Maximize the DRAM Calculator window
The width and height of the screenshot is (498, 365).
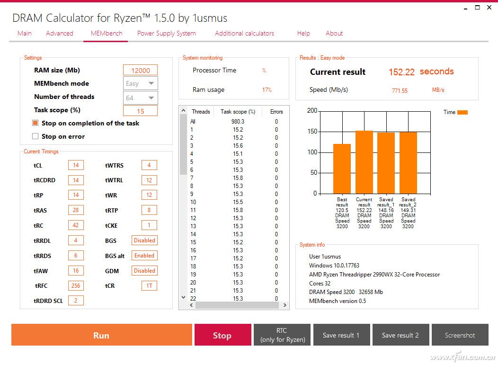[x=477, y=7]
